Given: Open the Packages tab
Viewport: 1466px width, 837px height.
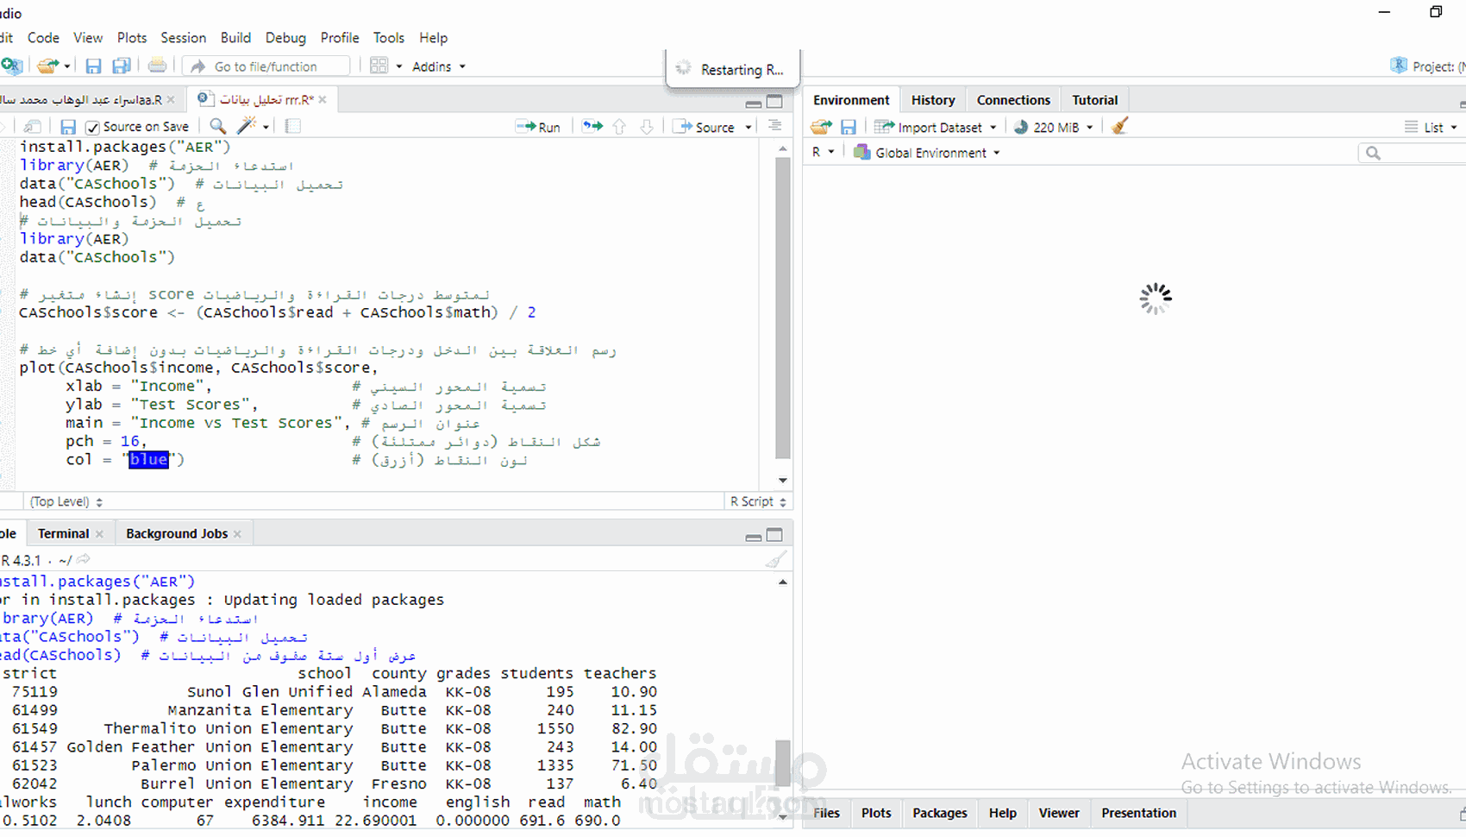Looking at the screenshot, I should click(x=939, y=813).
